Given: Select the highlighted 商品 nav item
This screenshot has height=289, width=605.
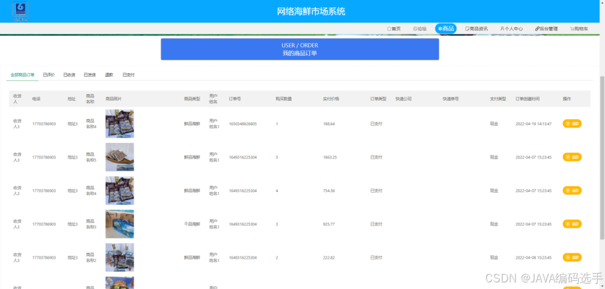Looking at the screenshot, I should pyautogui.click(x=446, y=28).
